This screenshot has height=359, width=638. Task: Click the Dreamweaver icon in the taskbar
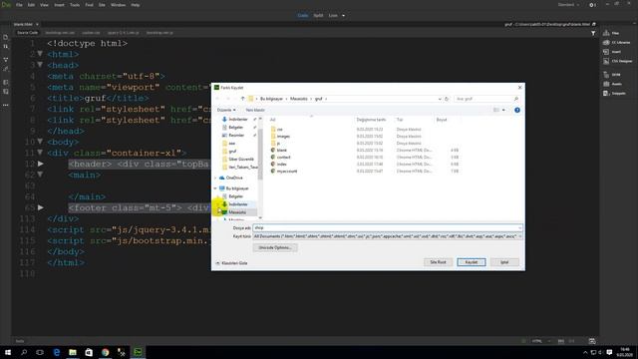[138, 352]
